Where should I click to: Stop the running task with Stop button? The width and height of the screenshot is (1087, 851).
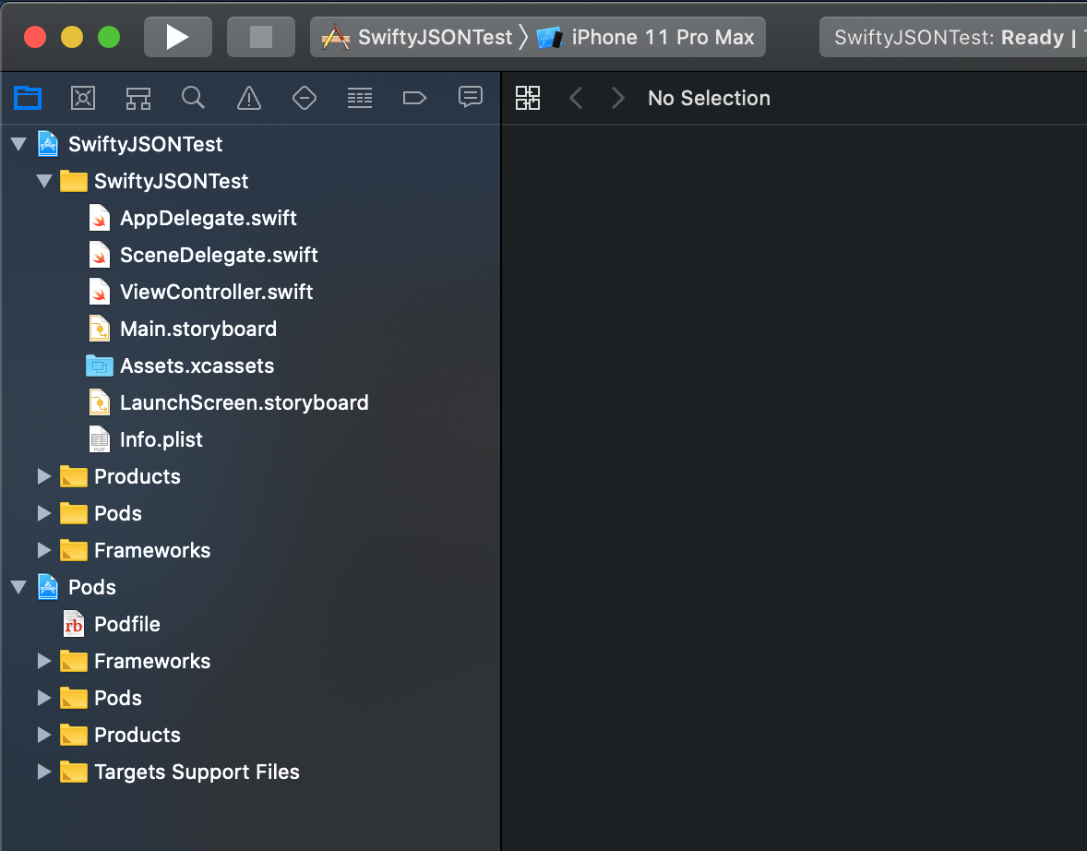[260, 37]
